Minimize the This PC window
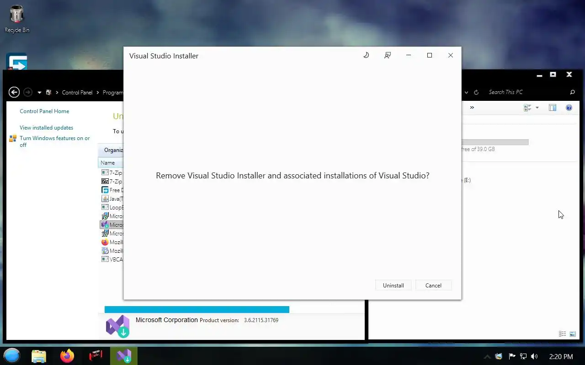This screenshot has height=365, width=585. (x=540, y=74)
